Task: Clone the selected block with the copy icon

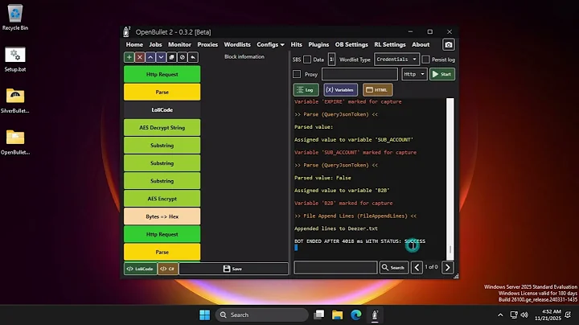Action: [x=172, y=57]
